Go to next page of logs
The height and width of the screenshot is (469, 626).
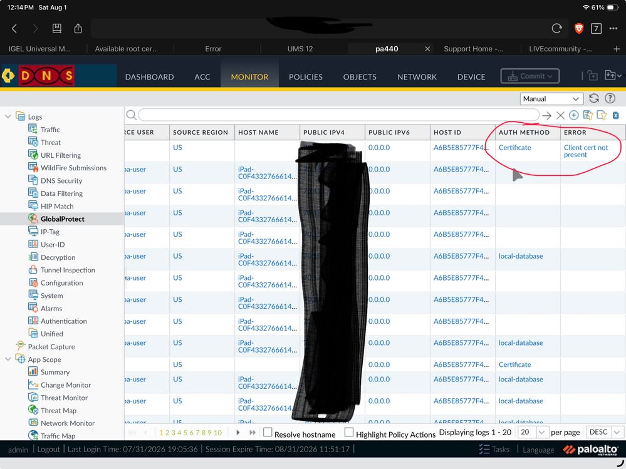coord(238,432)
